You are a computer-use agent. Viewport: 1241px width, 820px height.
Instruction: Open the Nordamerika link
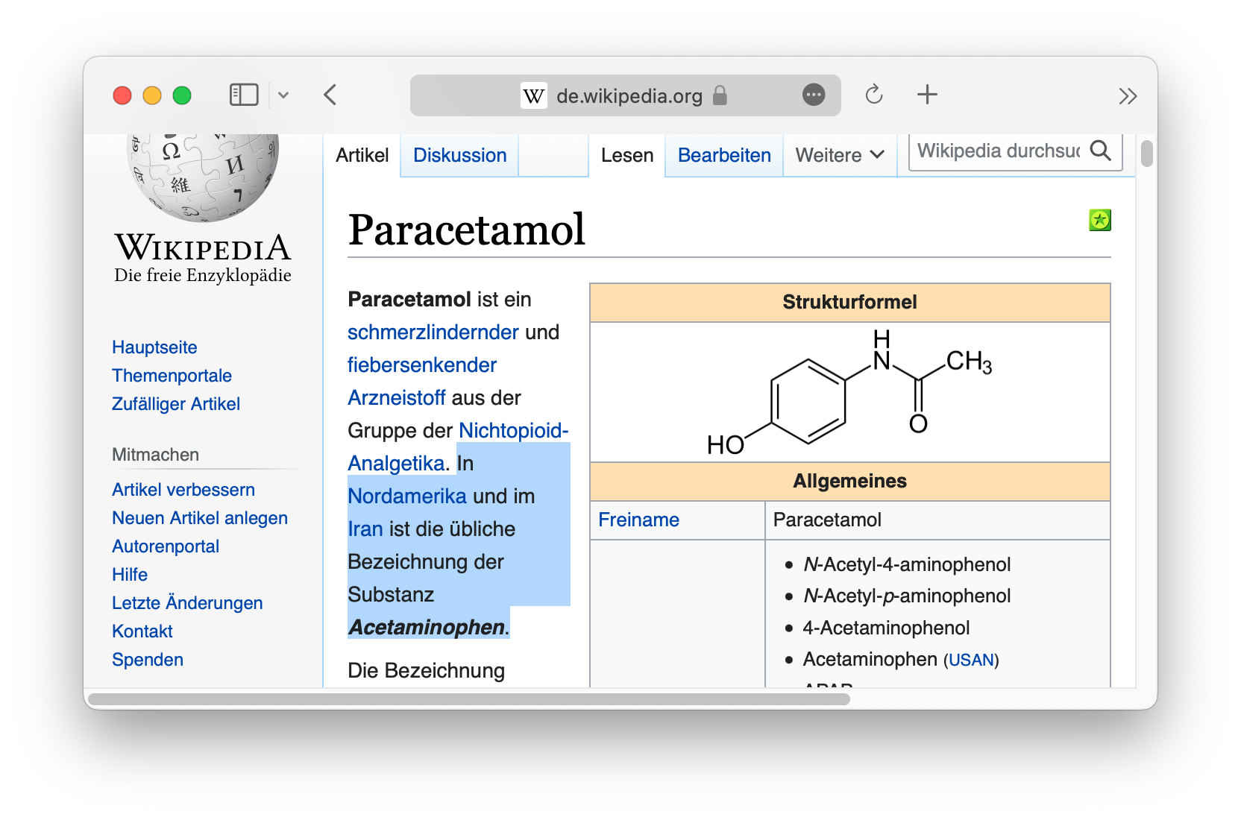pyautogui.click(x=407, y=496)
